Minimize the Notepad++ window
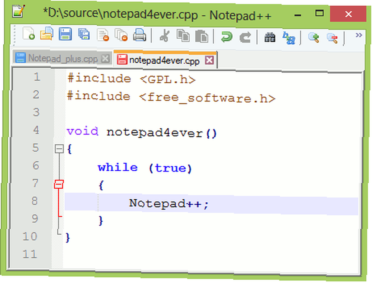Viewport: 372px width, 283px height. pos(298,15)
